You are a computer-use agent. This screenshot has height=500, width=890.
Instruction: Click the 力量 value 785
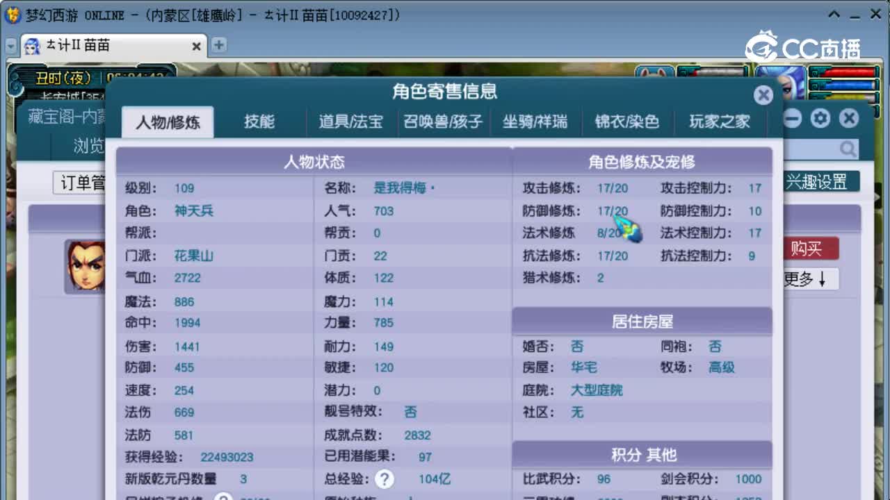click(x=383, y=323)
